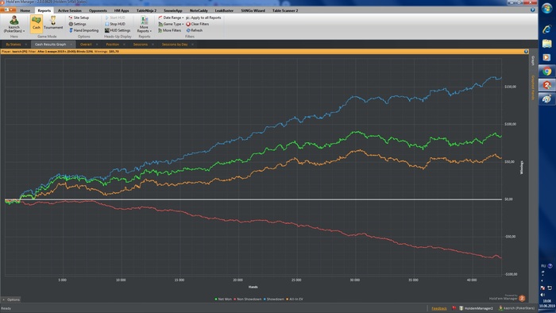556x313 pixels.
Task: Expand the graph Options panel
Action: tap(11, 299)
